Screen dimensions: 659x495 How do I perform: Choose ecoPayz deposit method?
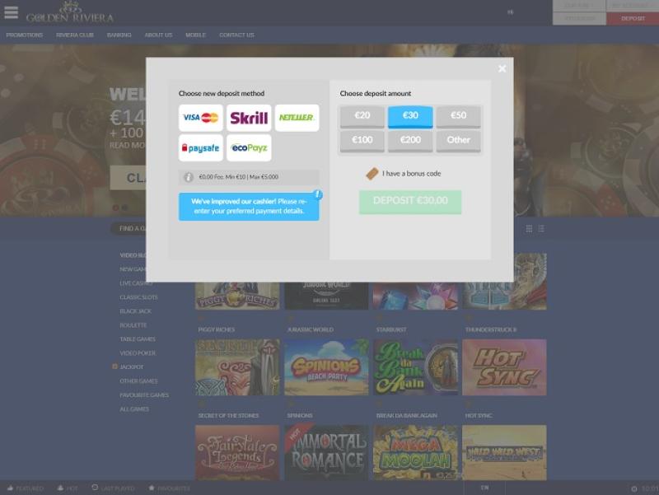point(249,148)
